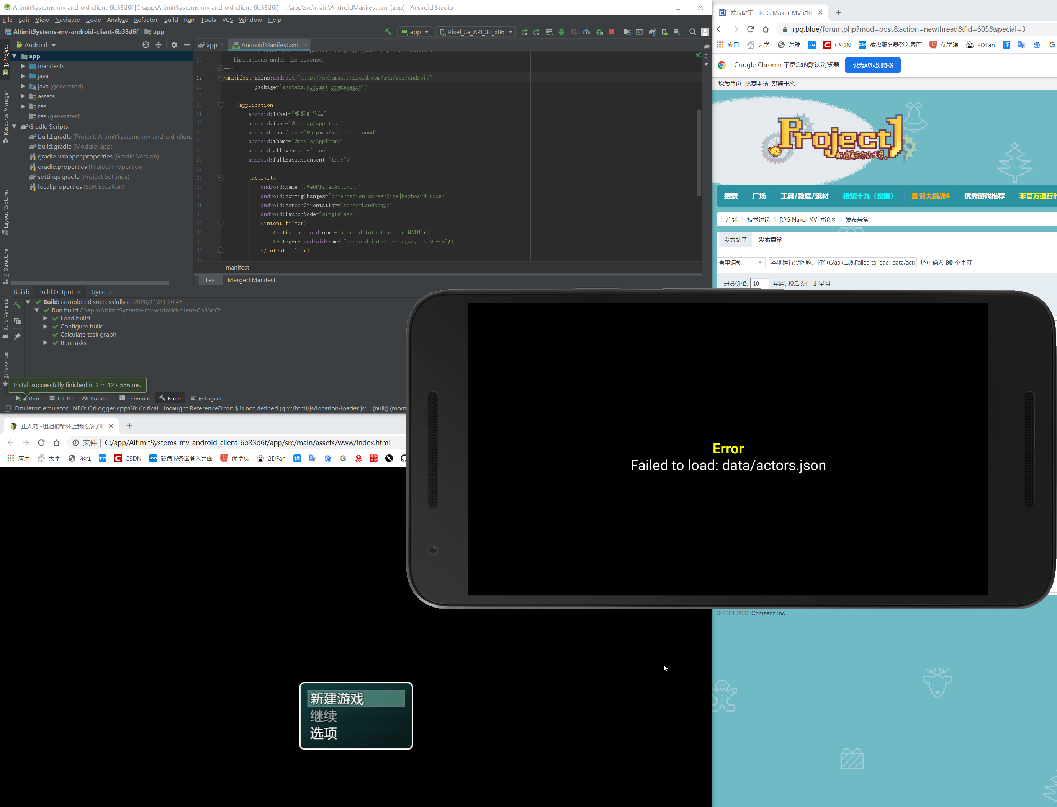Open the Android project view dropdown
1057x807 pixels.
(36, 45)
